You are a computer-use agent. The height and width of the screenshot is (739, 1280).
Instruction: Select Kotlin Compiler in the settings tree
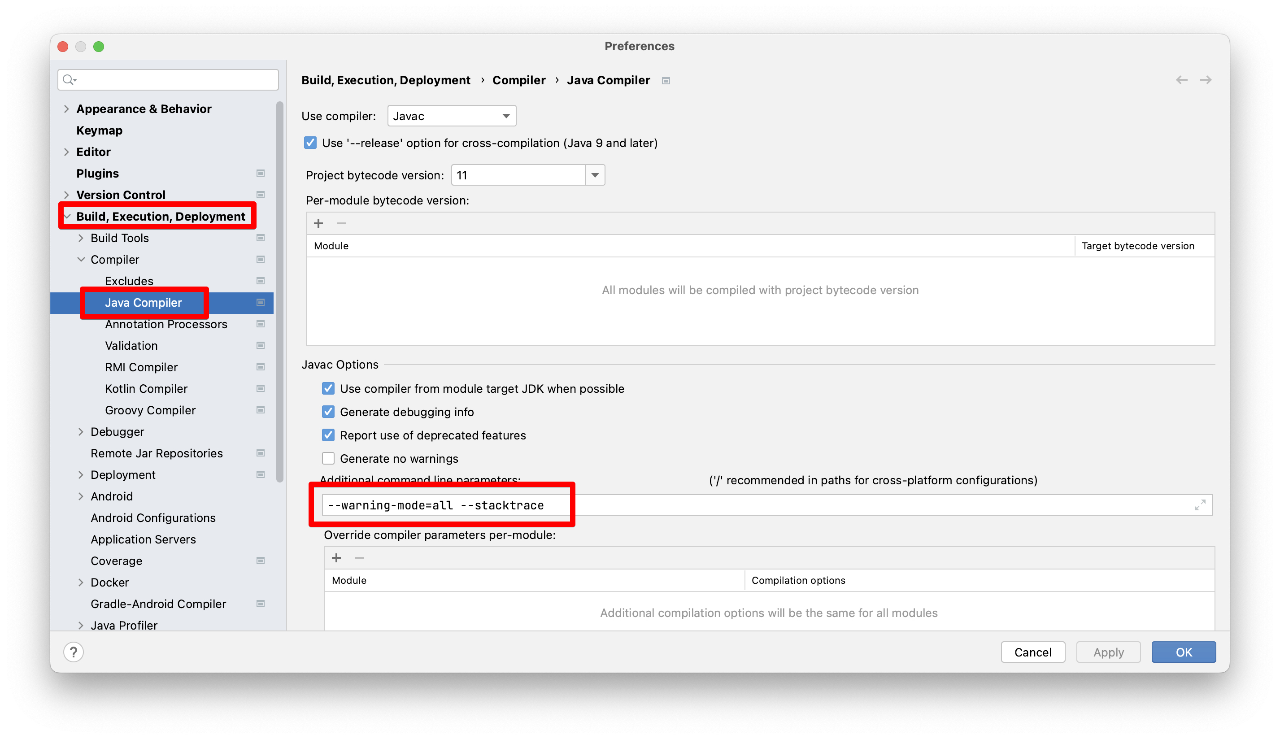[146, 388]
